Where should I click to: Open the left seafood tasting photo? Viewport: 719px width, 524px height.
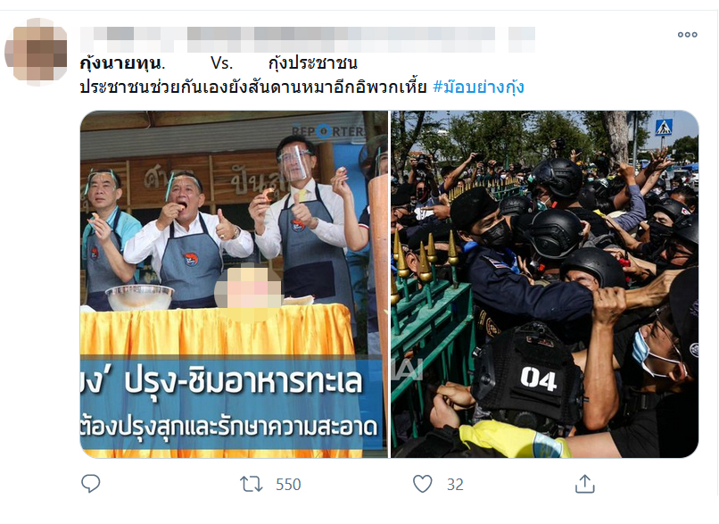(234, 284)
